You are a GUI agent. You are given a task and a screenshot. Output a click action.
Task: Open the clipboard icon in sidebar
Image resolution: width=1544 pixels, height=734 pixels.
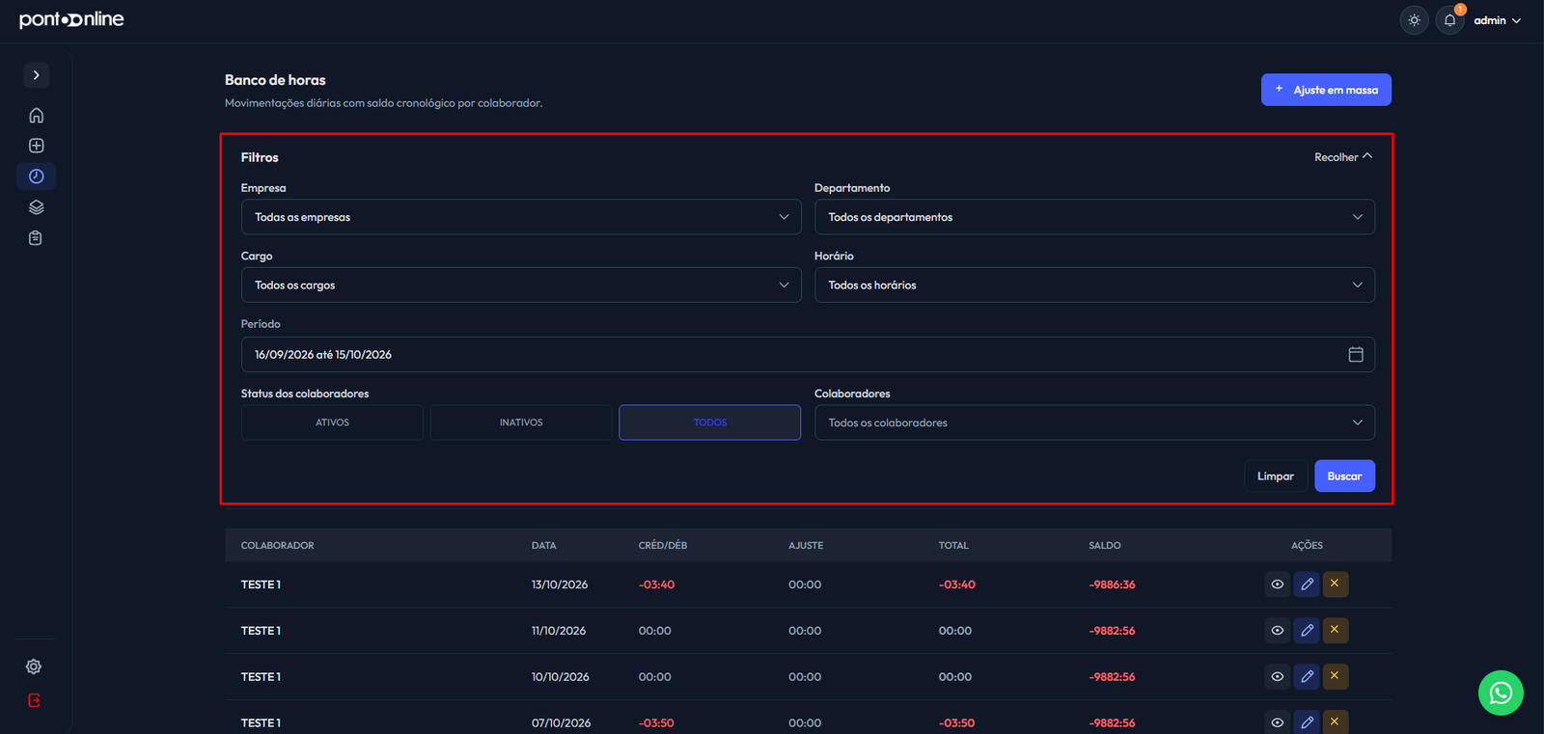point(36,238)
